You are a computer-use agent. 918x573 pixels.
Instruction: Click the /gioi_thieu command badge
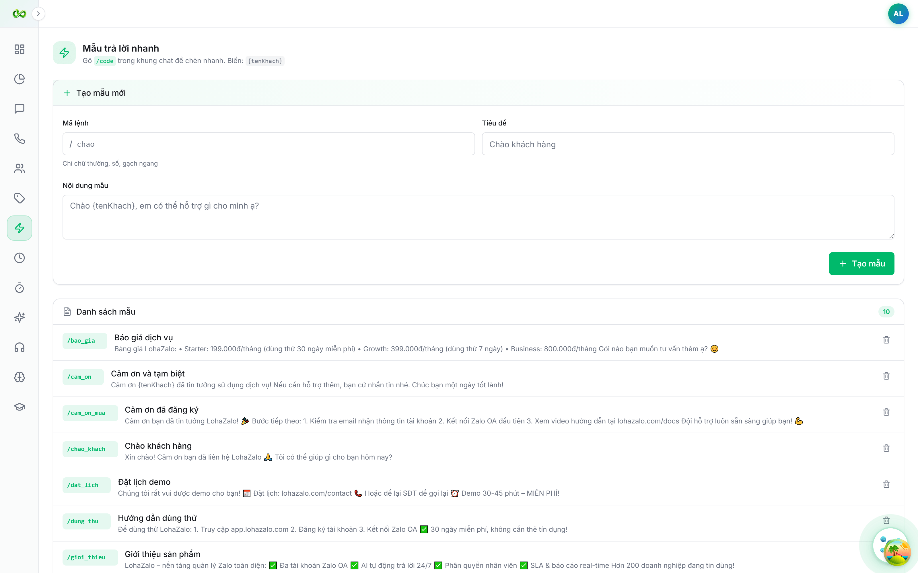90,558
